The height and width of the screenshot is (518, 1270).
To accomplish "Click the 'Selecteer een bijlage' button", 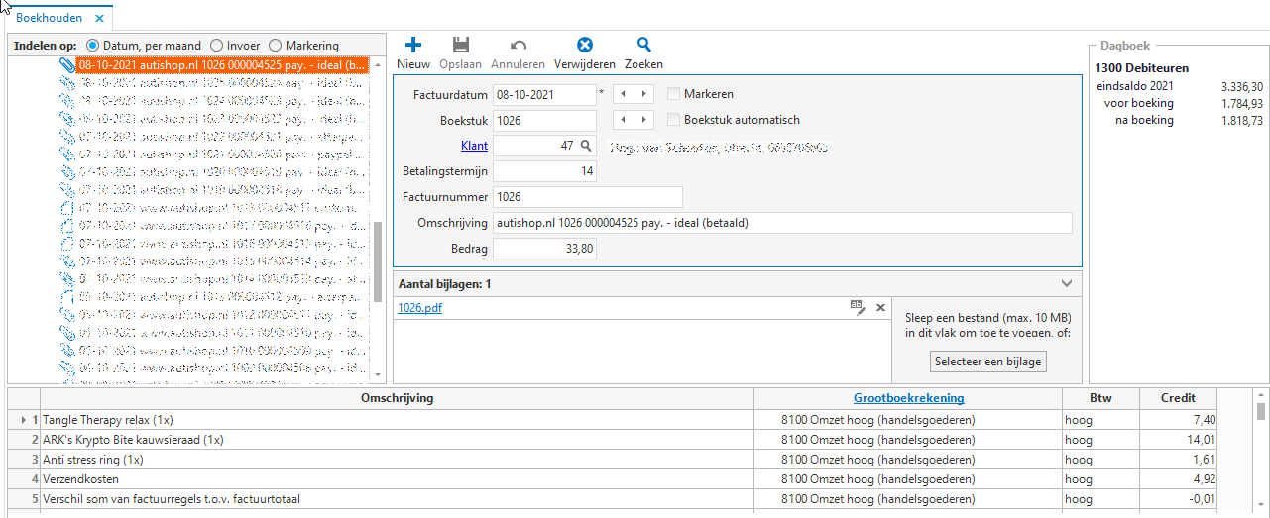I will tap(988, 362).
